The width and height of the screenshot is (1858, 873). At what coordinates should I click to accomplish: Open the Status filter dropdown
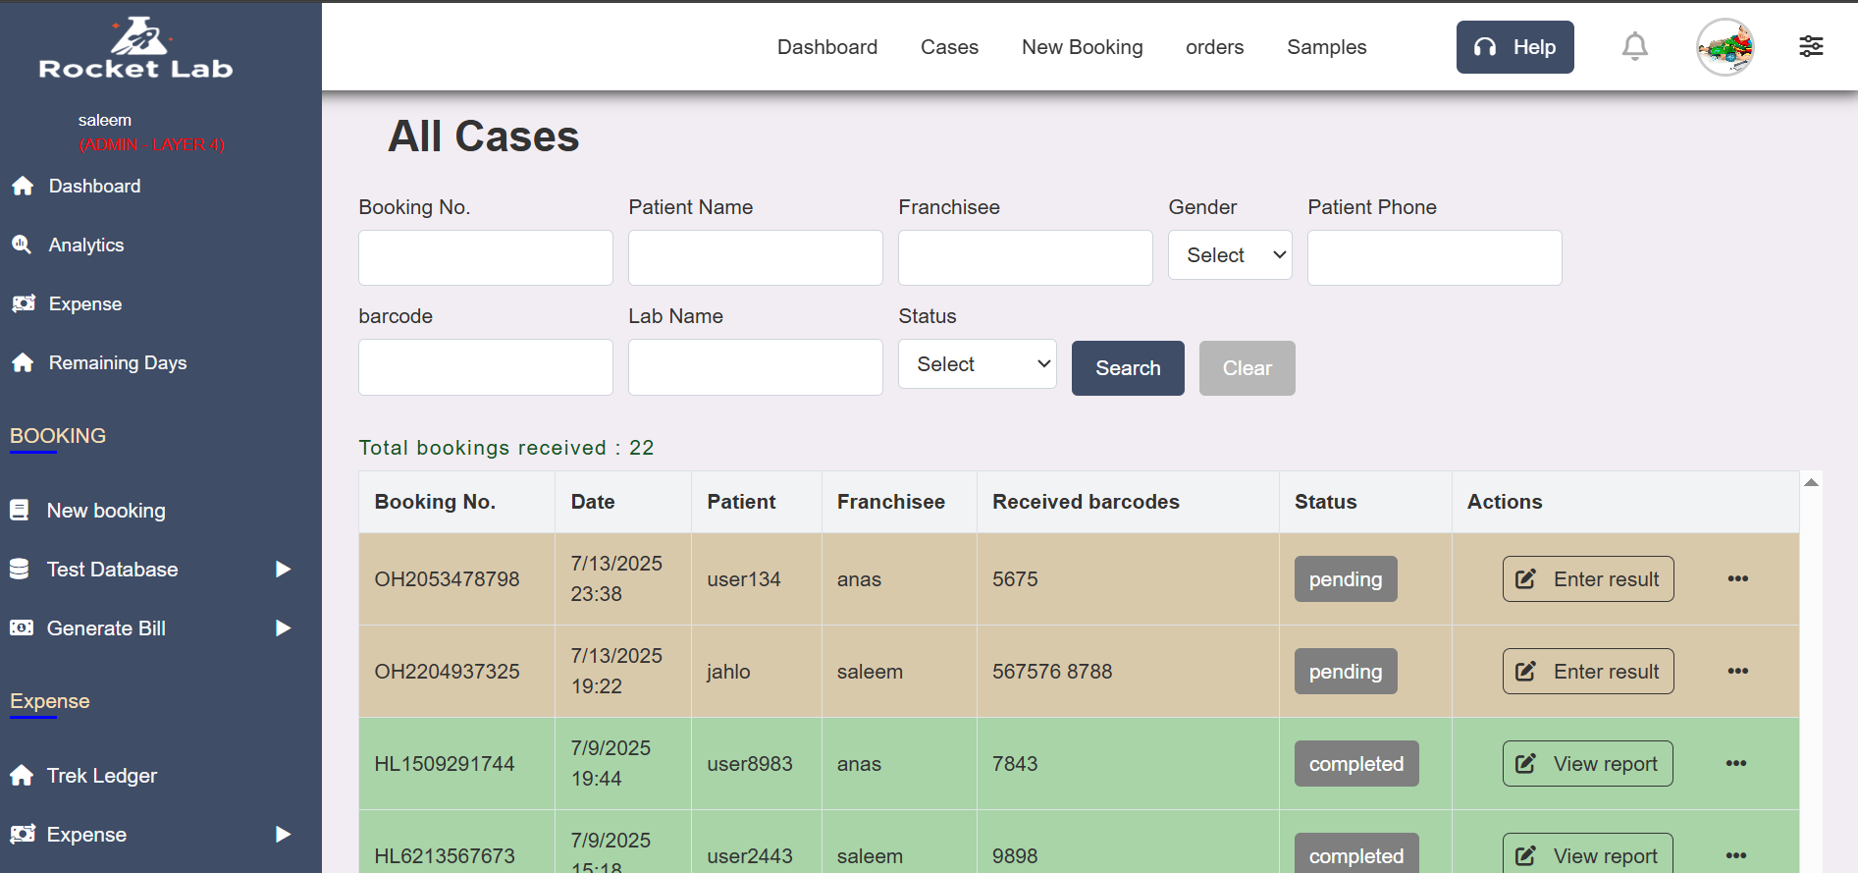[x=977, y=364]
